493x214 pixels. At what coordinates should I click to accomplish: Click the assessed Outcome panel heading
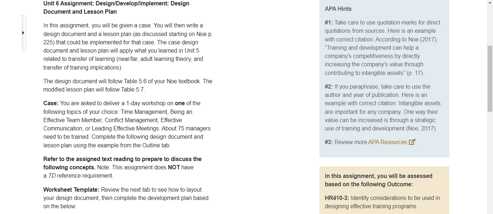tap(378, 180)
